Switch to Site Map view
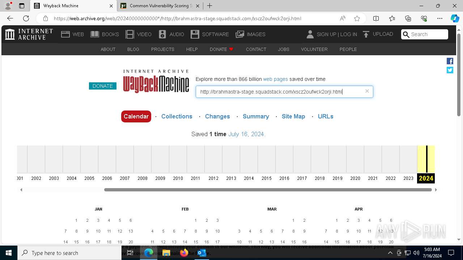 [293, 116]
